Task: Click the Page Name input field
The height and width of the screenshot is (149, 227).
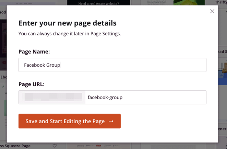Action: pos(112,65)
